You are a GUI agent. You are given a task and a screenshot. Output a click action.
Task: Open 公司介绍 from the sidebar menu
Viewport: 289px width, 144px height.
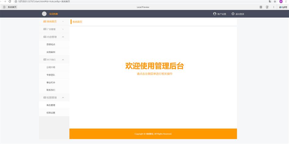51,67
